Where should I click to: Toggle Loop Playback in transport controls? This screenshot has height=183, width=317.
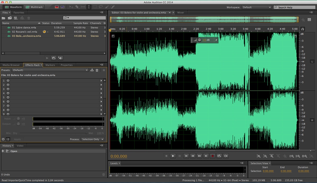point(219,156)
